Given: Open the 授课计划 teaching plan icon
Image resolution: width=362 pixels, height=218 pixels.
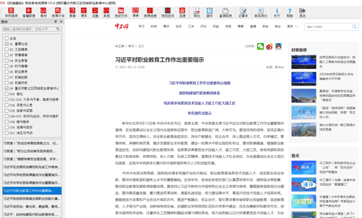Looking at the screenshot, I should coord(58,13).
